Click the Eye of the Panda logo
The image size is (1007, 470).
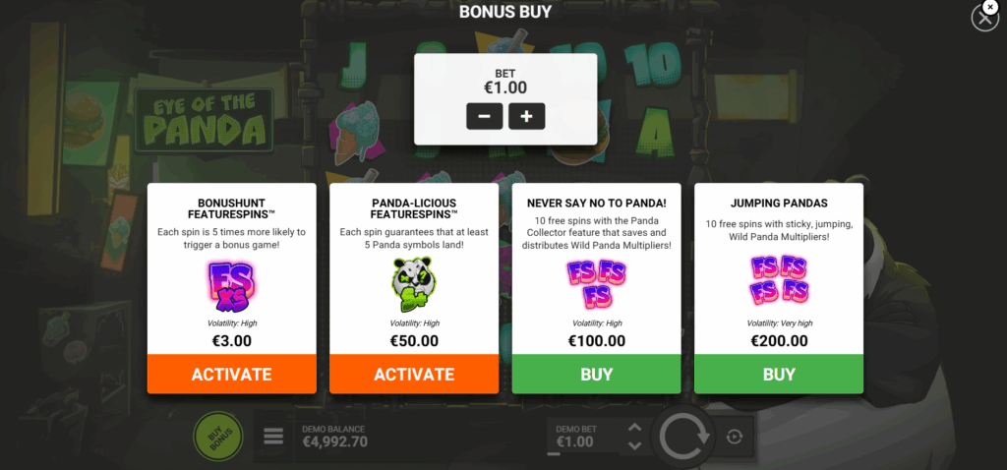pos(206,119)
